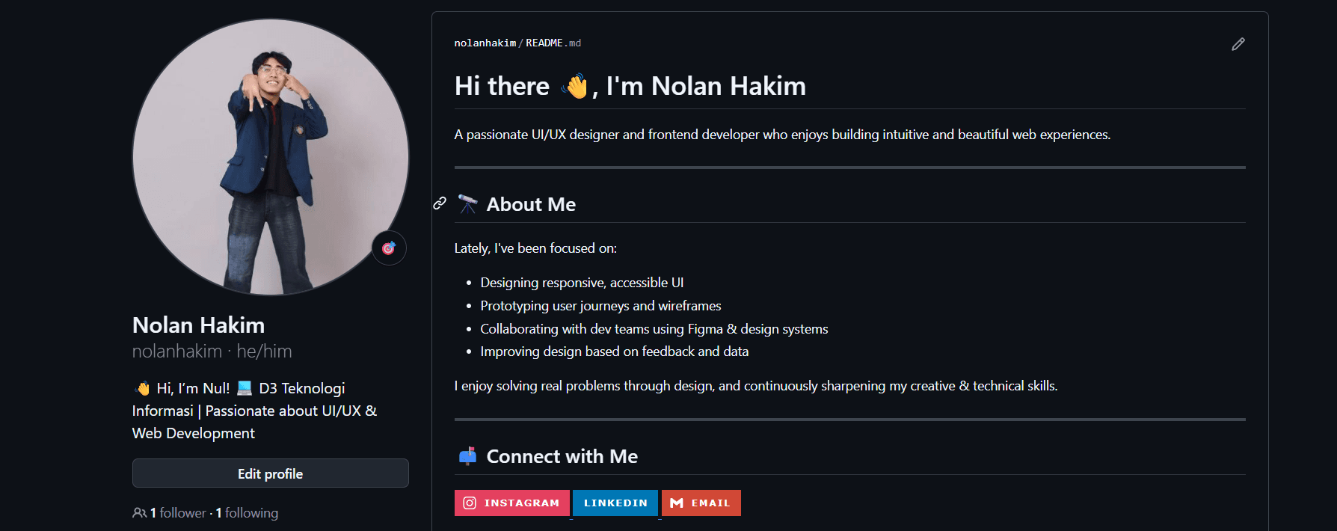Click the laptop emoji in the bio

click(245, 388)
